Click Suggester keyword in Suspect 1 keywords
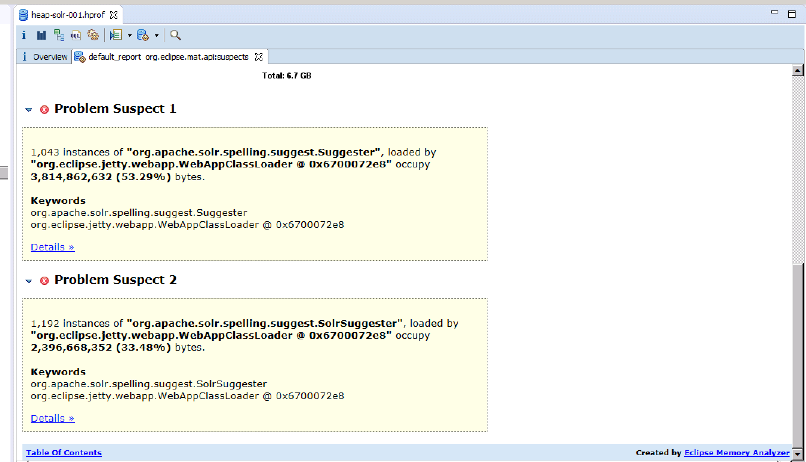The height and width of the screenshot is (462, 806). 139,213
